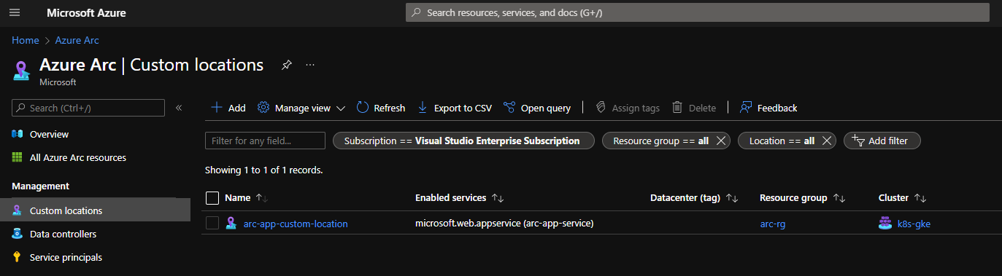This screenshot has width=1002, height=276.
Task: Open the Feedback panel
Action: click(x=768, y=108)
